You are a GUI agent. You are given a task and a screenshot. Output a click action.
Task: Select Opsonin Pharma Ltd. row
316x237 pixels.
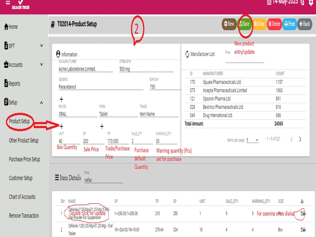(x=245, y=99)
